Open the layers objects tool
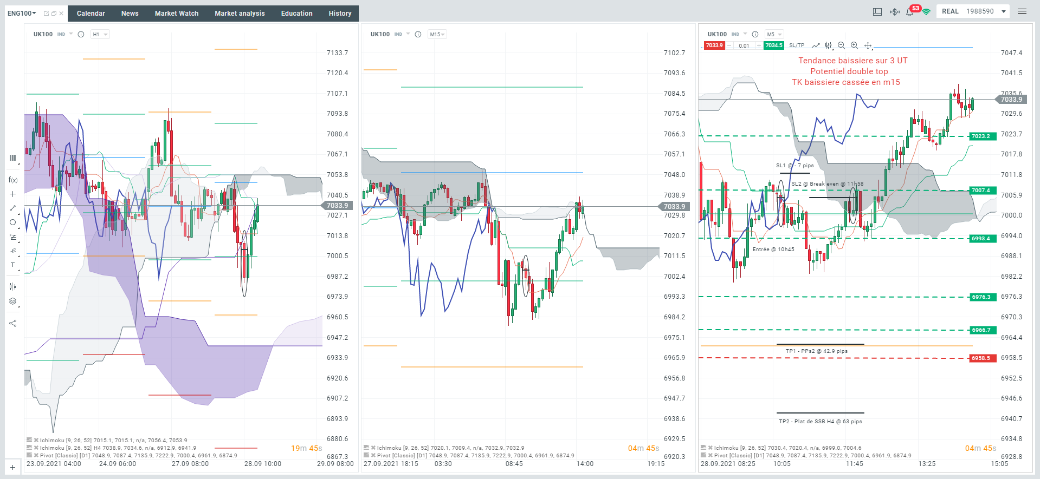This screenshot has height=479, width=1040. (x=12, y=301)
